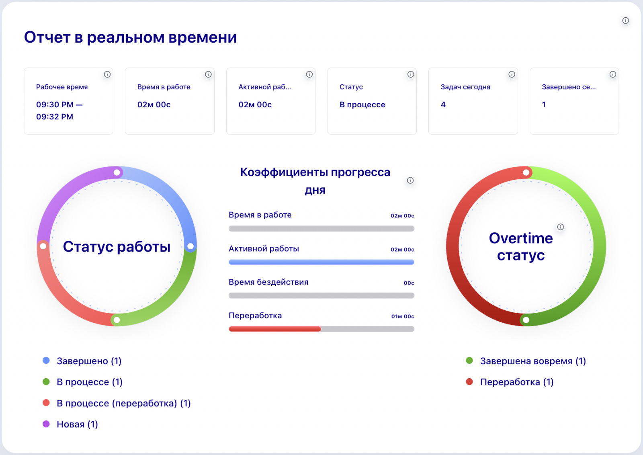Click the blue Активной работы progress bar
The image size is (643, 455).
click(x=321, y=262)
